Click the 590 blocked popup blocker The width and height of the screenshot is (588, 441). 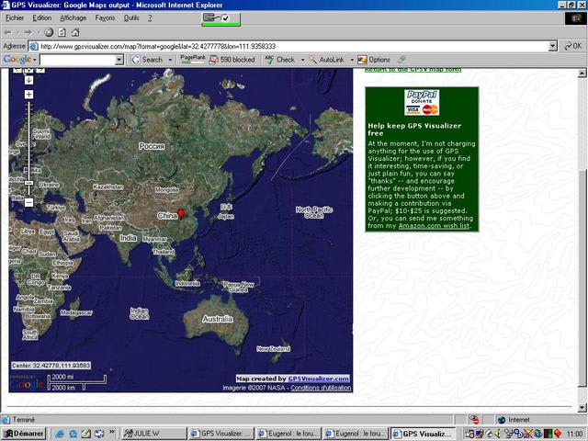(x=232, y=60)
